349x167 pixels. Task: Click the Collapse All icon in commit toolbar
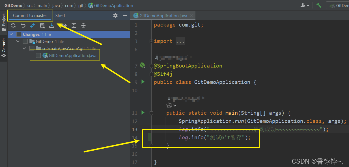(83, 25)
